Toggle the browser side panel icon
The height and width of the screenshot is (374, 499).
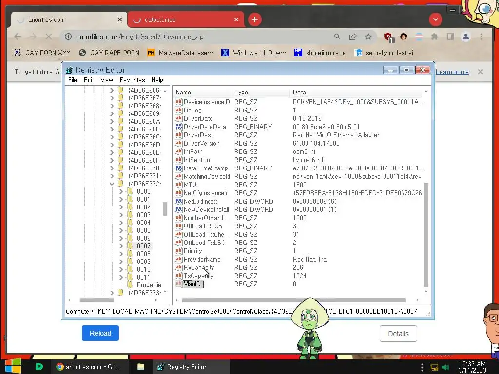pyautogui.click(x=450, y=37)
